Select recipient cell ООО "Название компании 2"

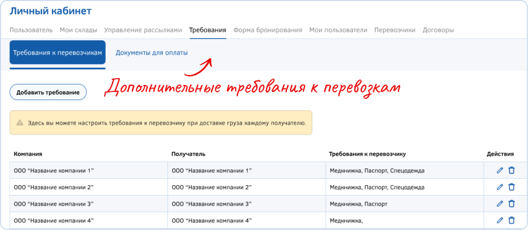tap(246, 187)
